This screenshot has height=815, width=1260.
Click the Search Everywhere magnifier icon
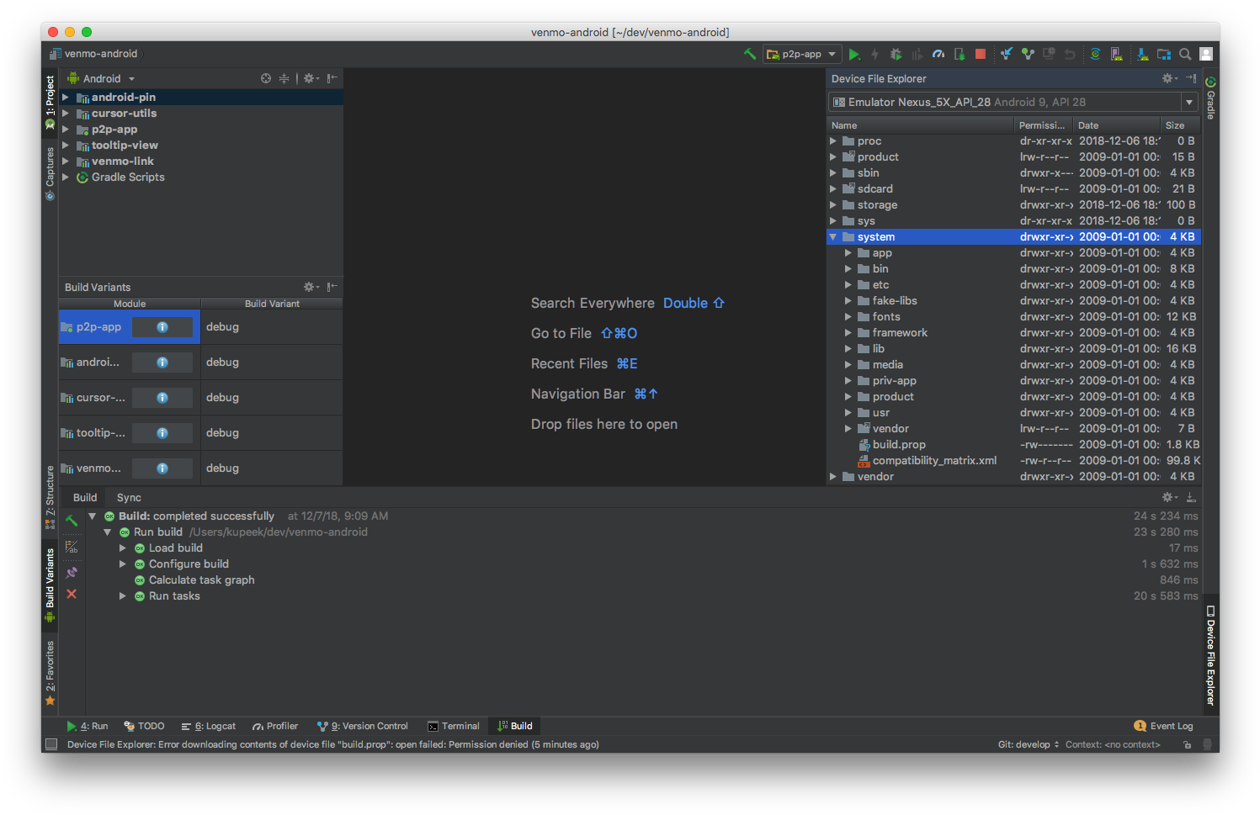coord(1185,54)
